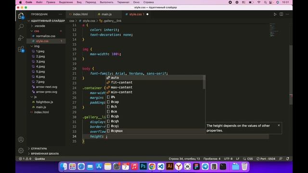
Task: Click the Wi-Fi icon in menu bar
Action: (x=259, y=2)
